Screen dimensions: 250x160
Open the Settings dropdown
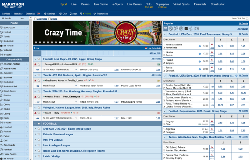(50, 14)
